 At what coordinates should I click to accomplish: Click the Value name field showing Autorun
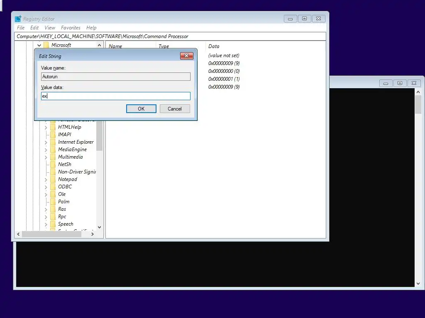(116, 77)
